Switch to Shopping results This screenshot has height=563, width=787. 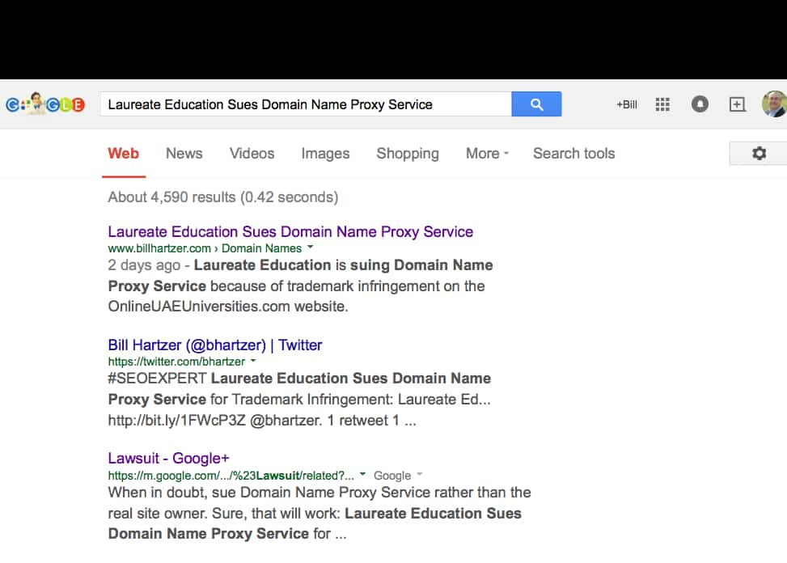(408, 153)
